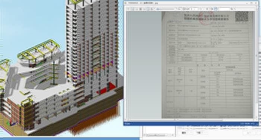Screen dimensions: 261x140
Task: Click the image viewer's horizontal scrollbar thumb
Action: (177, 120)
